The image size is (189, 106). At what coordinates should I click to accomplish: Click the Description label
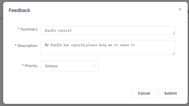[27, 46]
